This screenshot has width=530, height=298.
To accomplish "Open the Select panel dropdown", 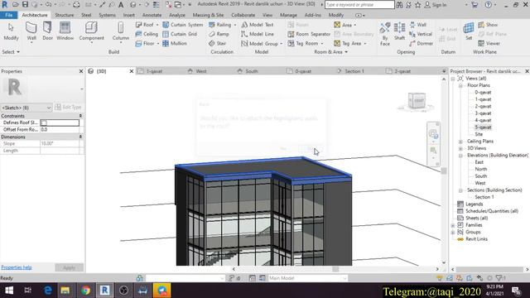I will pos(11,52).
